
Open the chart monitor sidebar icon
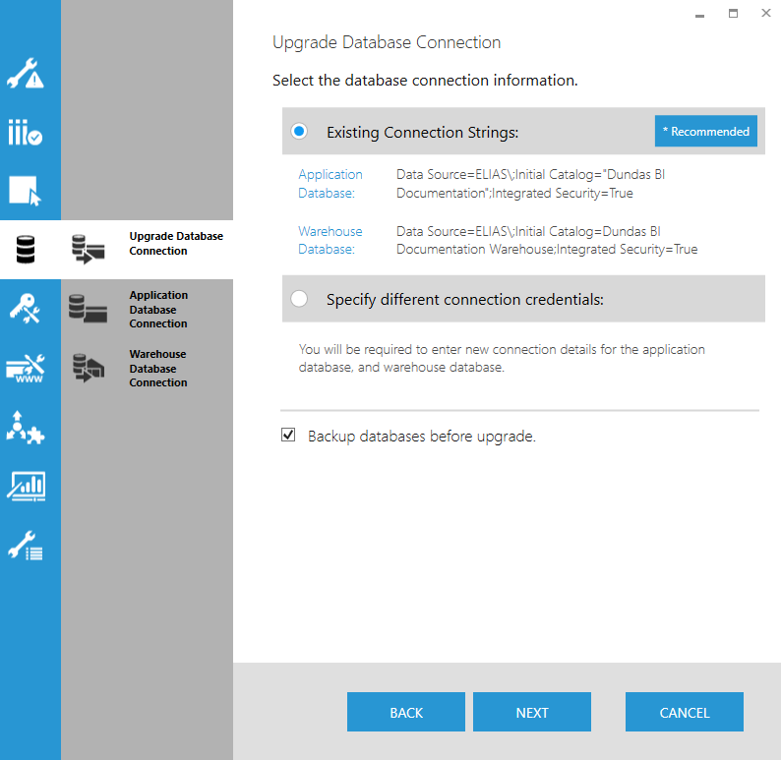(26, 486)
